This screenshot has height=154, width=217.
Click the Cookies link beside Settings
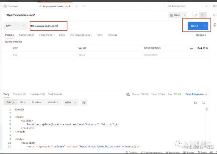pos(201,35)
